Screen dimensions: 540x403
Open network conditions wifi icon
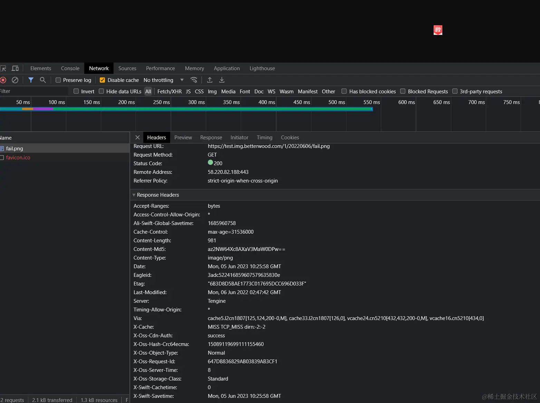(194, 80)
